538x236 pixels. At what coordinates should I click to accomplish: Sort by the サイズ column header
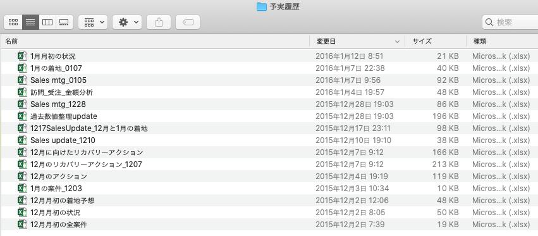(x=436, y=42)
